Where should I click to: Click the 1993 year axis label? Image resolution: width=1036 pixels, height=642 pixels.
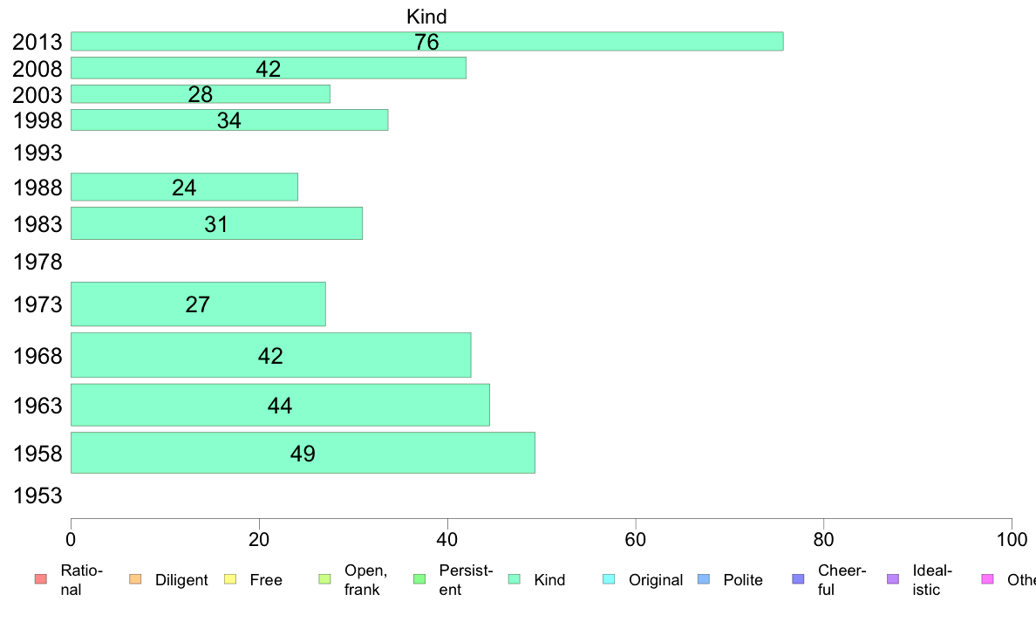[x=37, y=153]
